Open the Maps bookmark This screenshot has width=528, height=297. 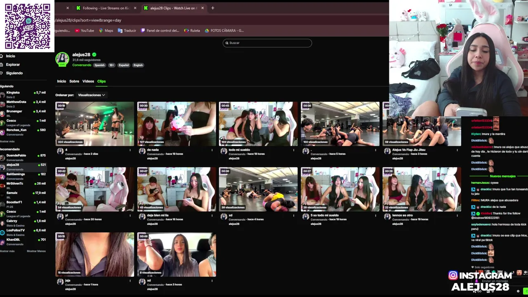coord(106,31)
